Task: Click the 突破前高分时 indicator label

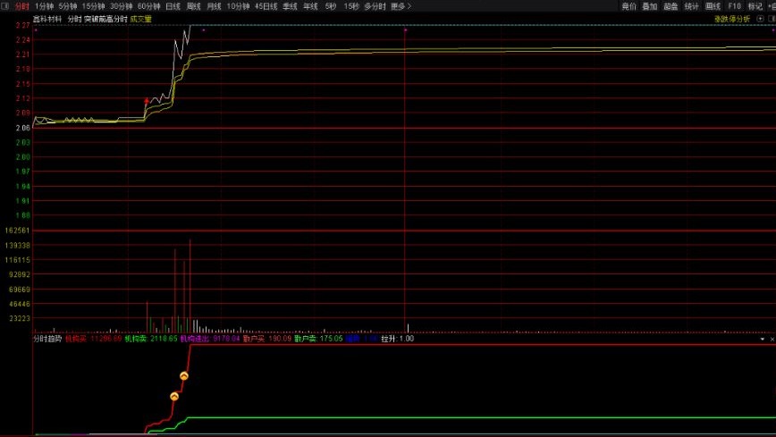Action: pyautogui.click(x=105, y=19)
